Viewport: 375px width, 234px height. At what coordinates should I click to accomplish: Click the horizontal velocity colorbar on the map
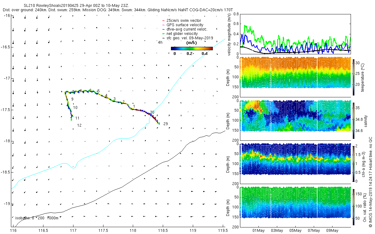coord(192,48)
